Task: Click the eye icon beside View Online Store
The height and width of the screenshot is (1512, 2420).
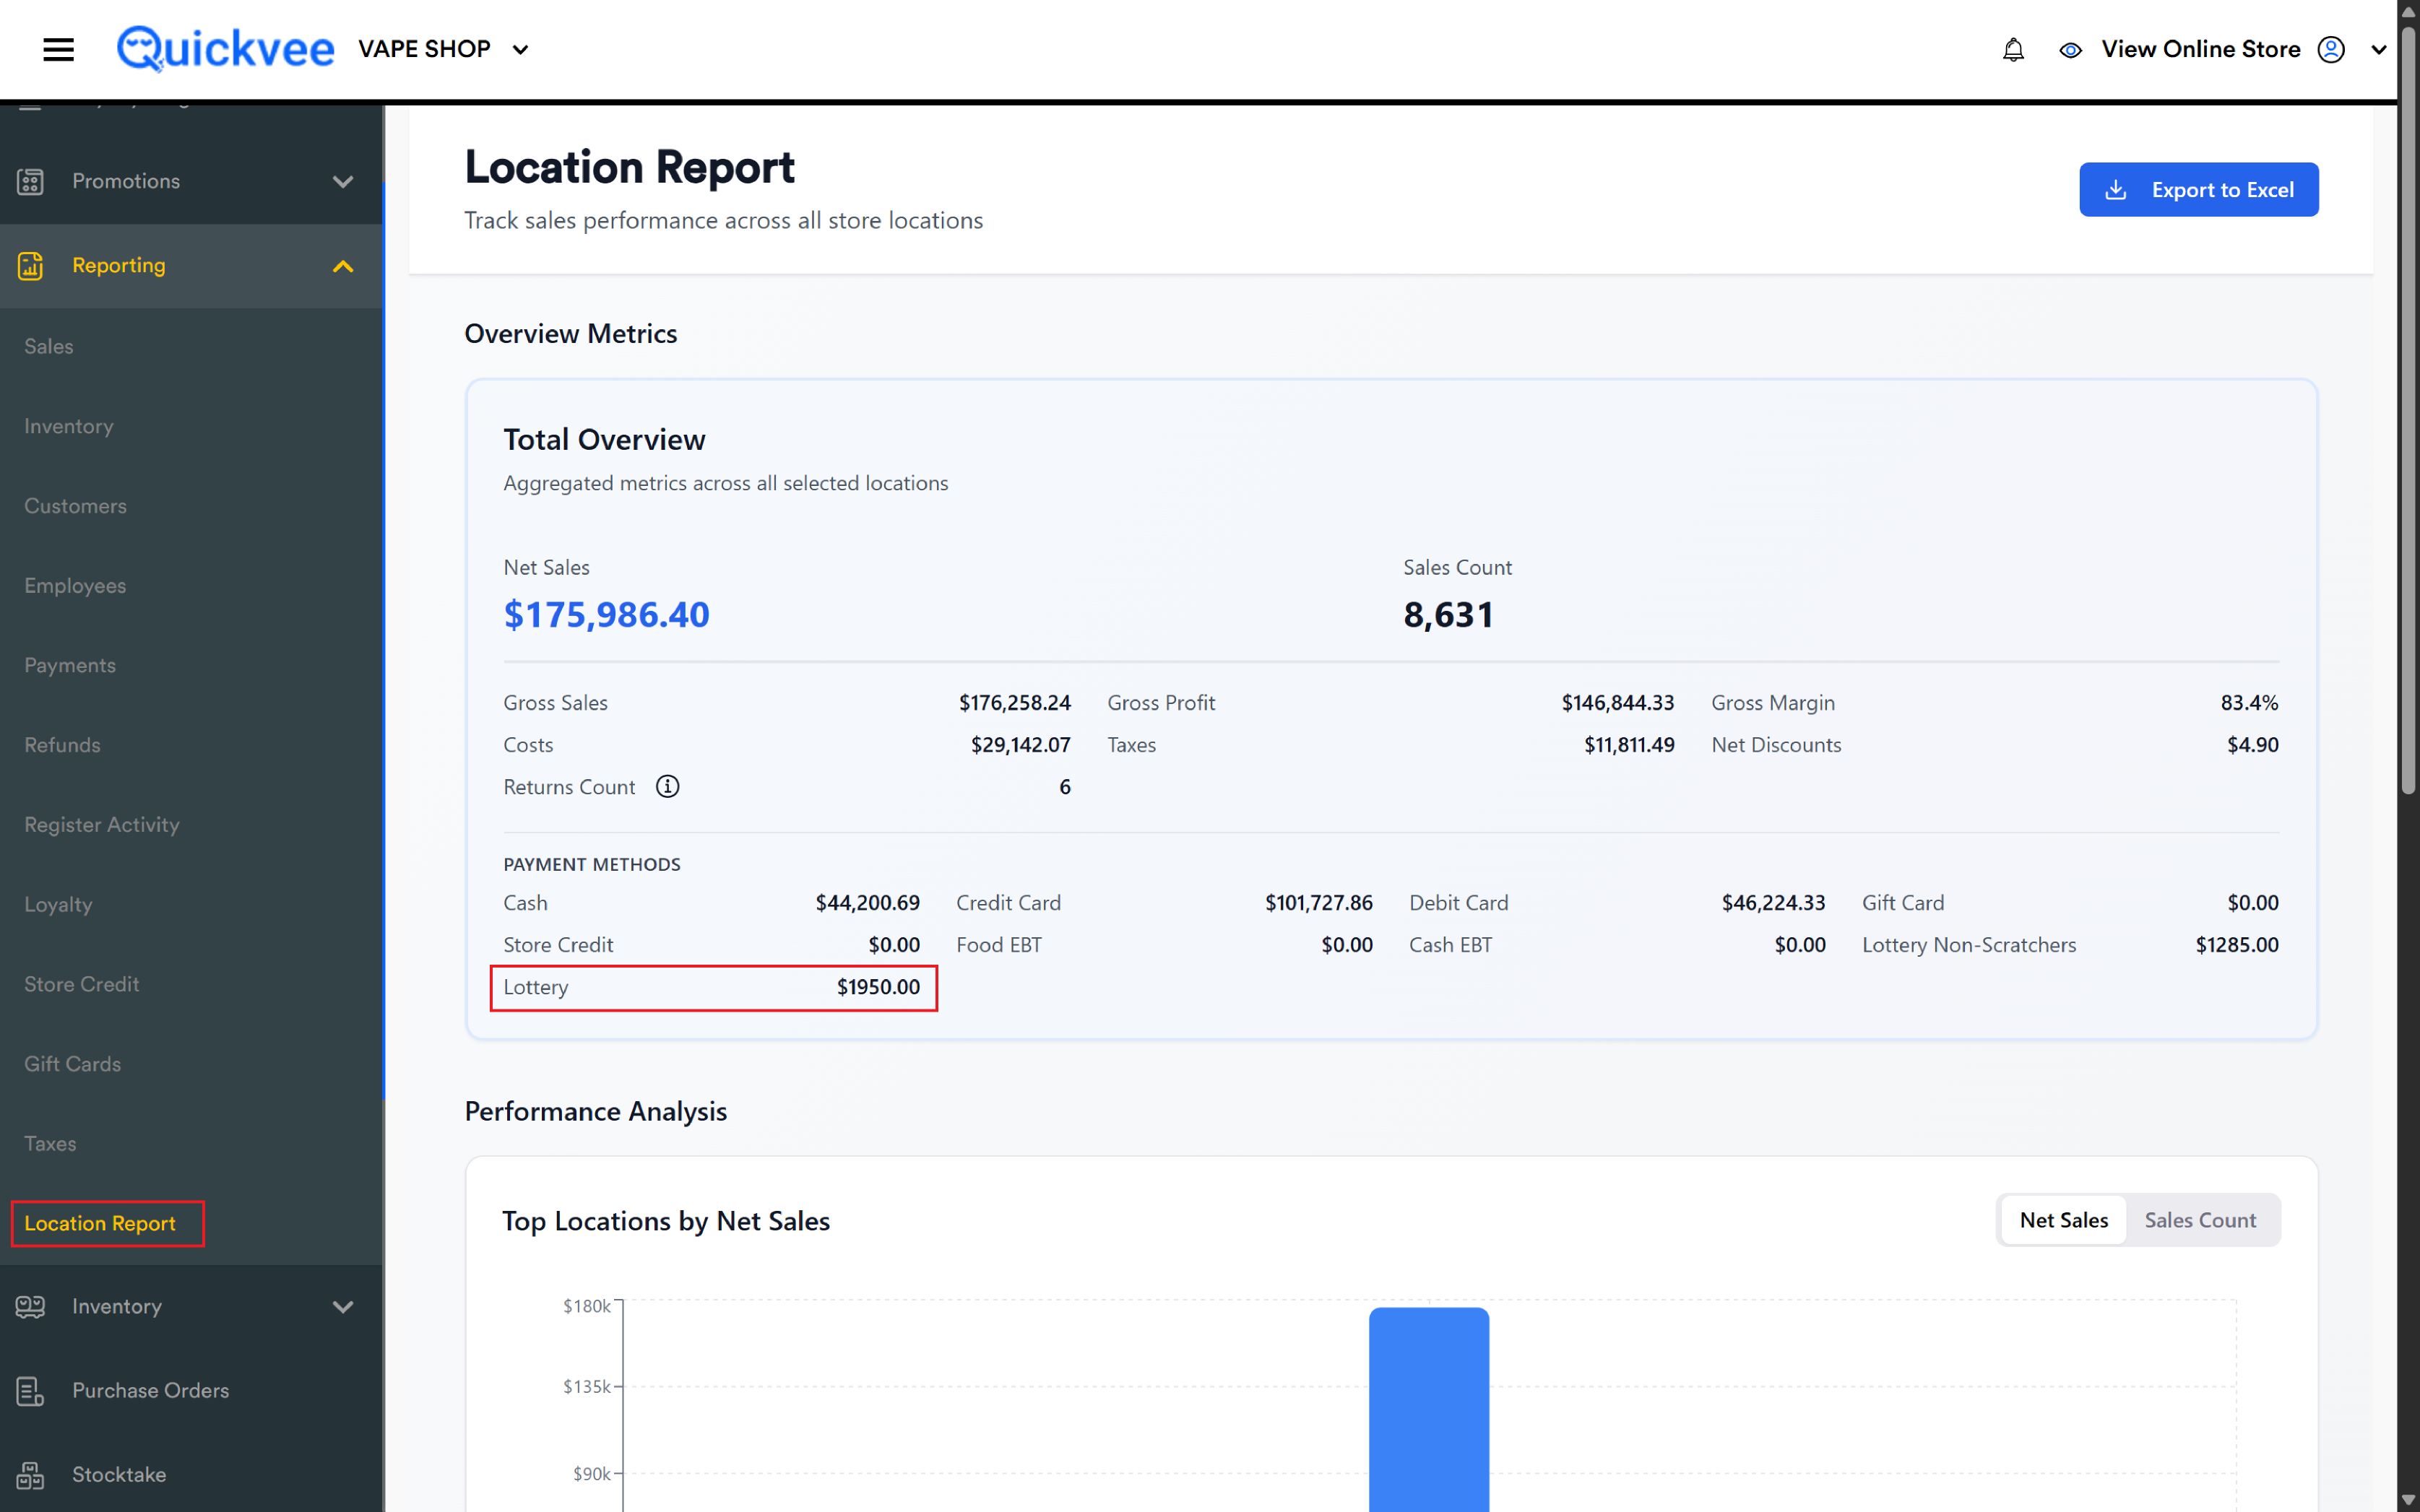Action: (2071, 50)
